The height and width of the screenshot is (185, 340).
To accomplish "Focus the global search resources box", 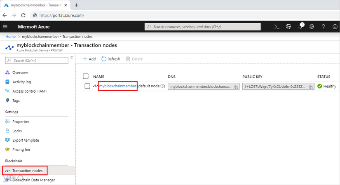I will tap(202, 27).
